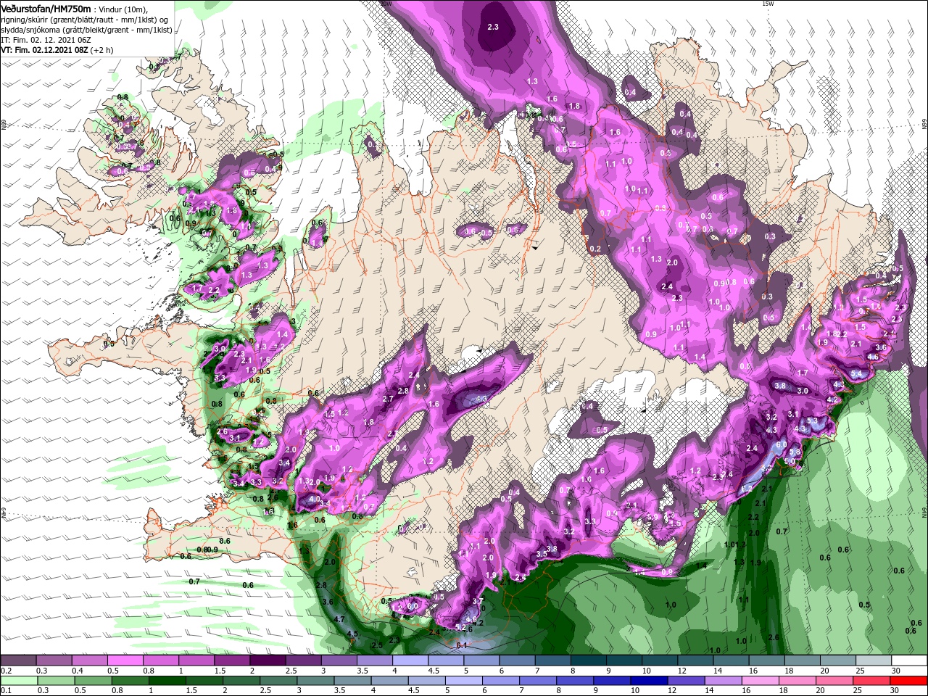Image resolution: width=928 pixels, height=696 pixels.
Task: Click the 5.8 snowfall value on the map
Action: [x=795, y=452]
